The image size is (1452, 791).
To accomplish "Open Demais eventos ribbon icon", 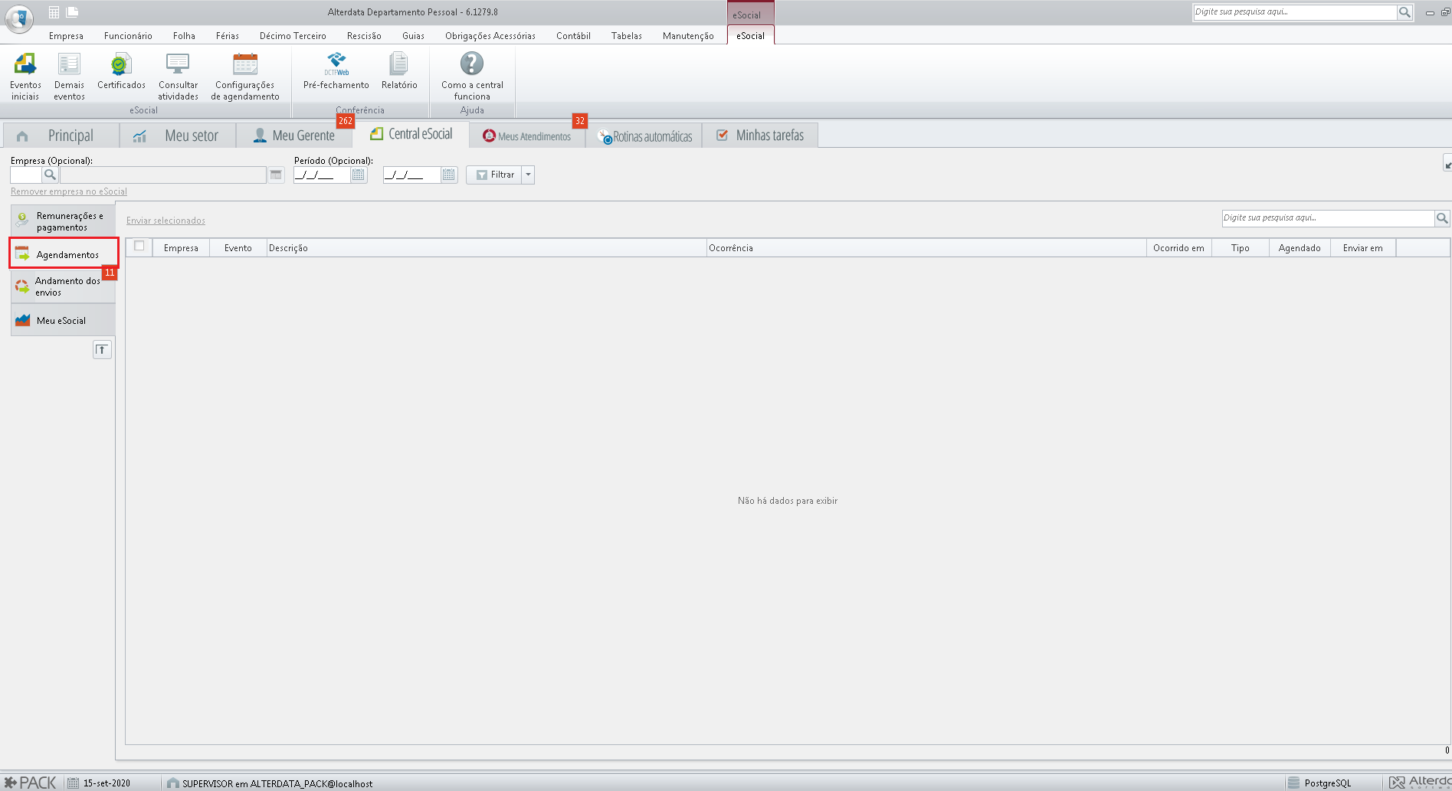I will pos(69,76).
